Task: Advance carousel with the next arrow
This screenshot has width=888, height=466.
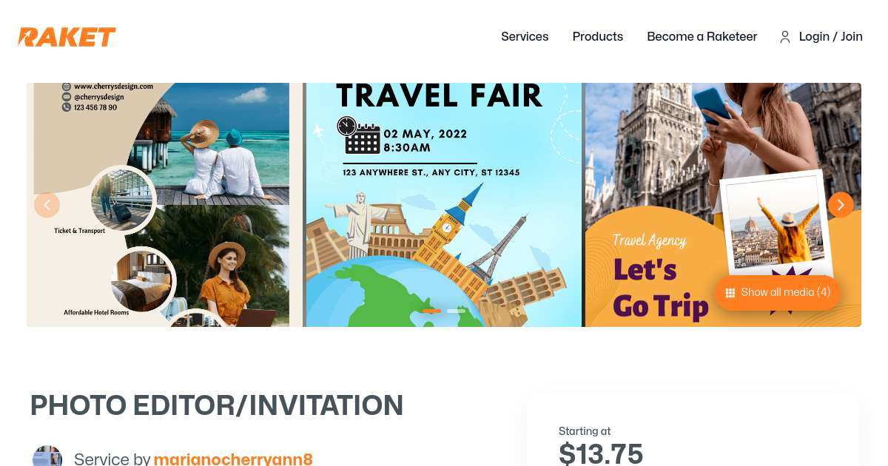Action: point(841,205)
